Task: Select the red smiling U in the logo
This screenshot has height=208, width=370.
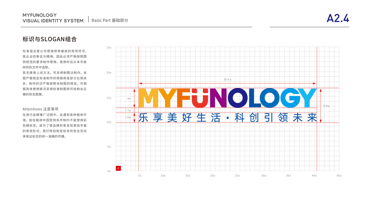Action: pos(200,98)
